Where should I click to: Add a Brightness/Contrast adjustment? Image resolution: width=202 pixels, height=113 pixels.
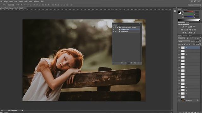(x=183, y=27)
